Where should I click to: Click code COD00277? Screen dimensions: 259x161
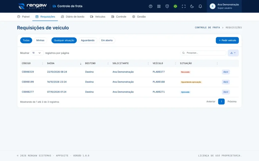28,92
